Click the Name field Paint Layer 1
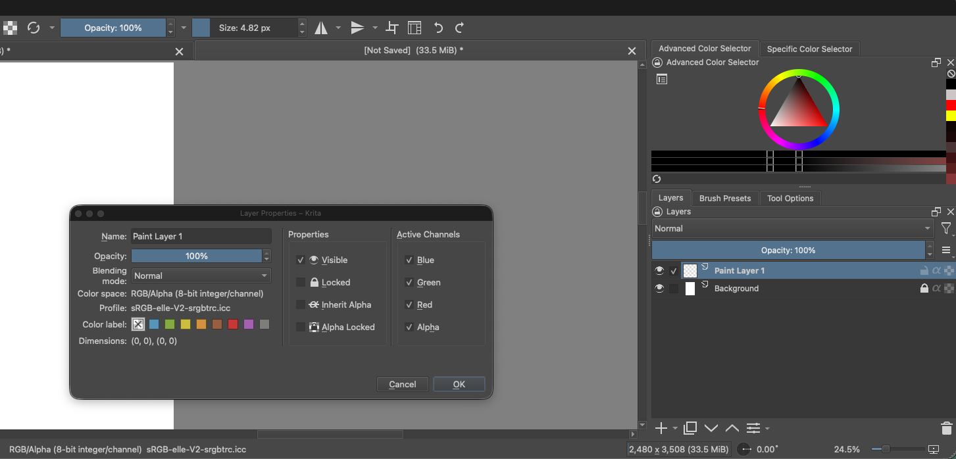 point(201,236)
